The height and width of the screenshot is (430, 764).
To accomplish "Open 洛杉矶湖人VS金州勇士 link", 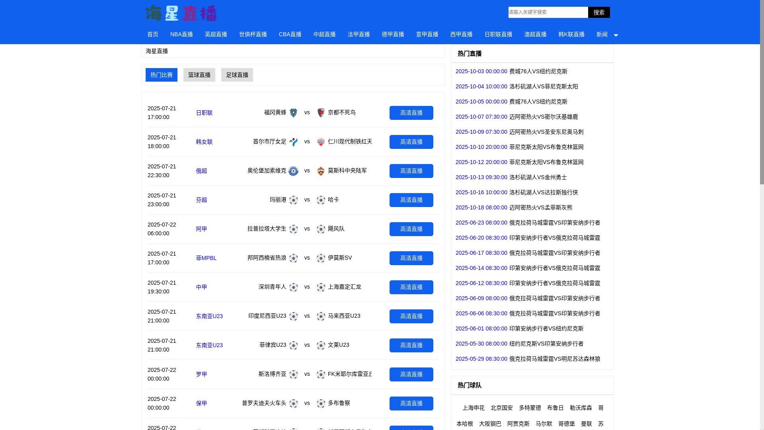I will coord(538,177).
